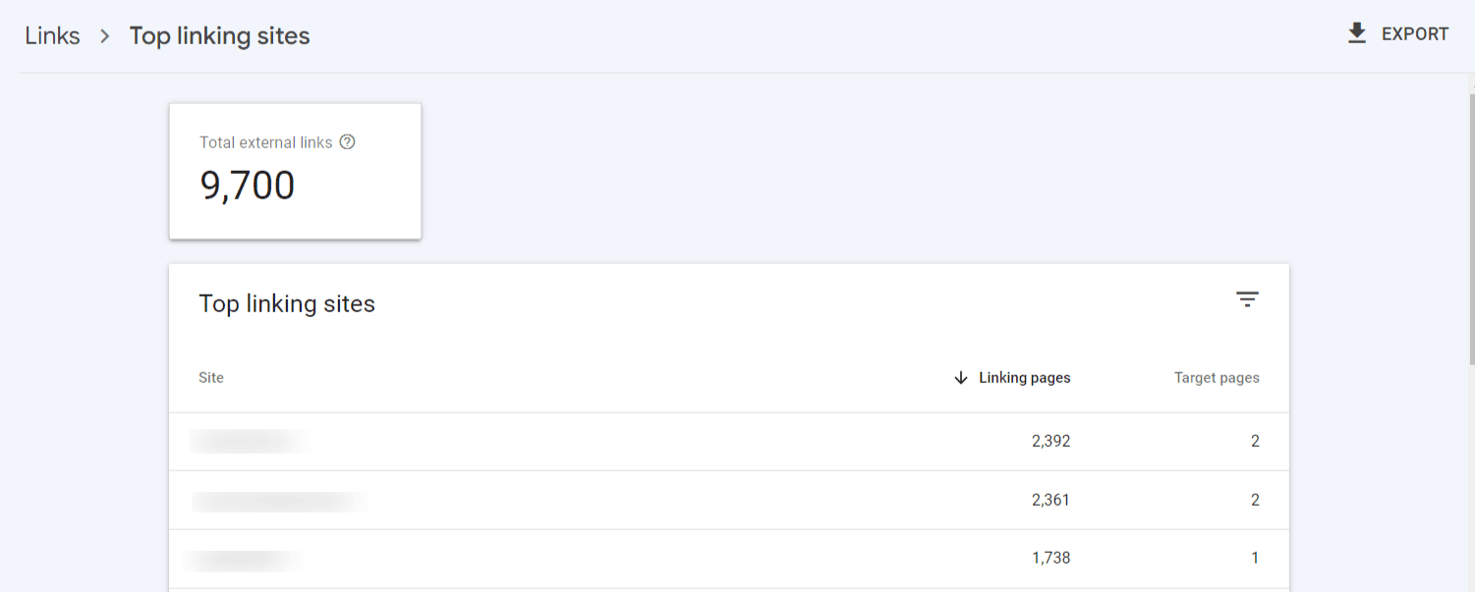
Task: Click the Top linking sites table heading
Action: tap(287, 304)
